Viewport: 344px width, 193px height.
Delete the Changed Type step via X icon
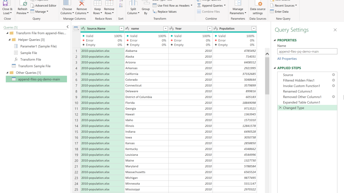pos(280,108)
